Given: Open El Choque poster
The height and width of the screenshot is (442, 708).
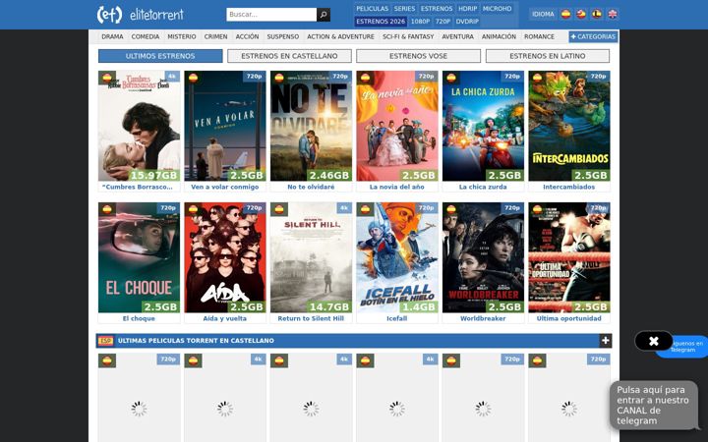Looking at the screenshot, I should click(139, 257).
